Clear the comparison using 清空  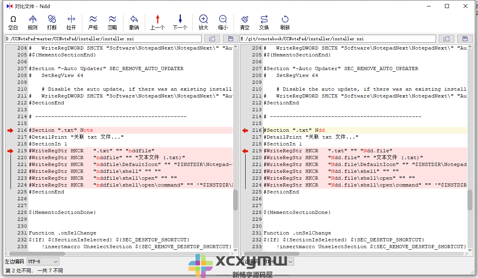(244, 22)
